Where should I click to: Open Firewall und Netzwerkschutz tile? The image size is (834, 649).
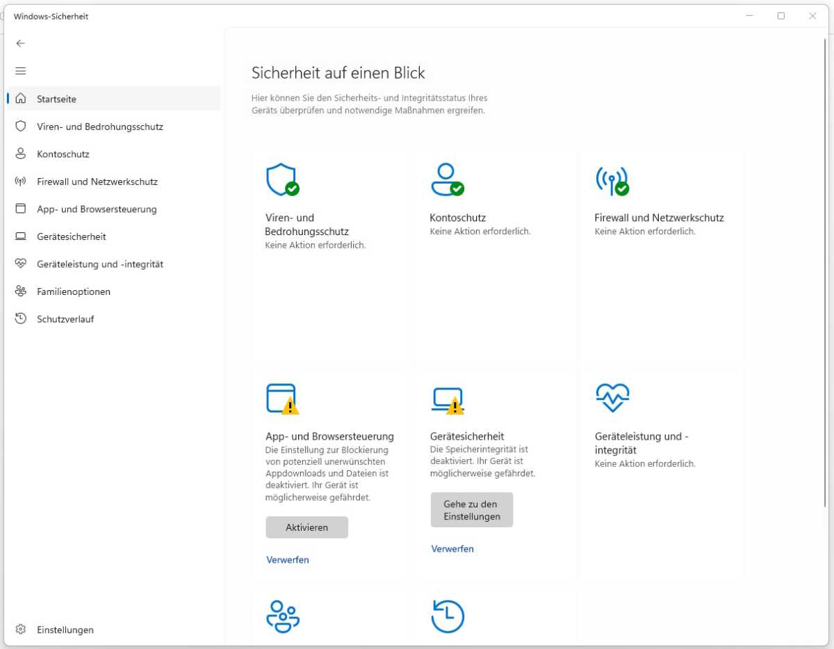[x=612, y=181]
